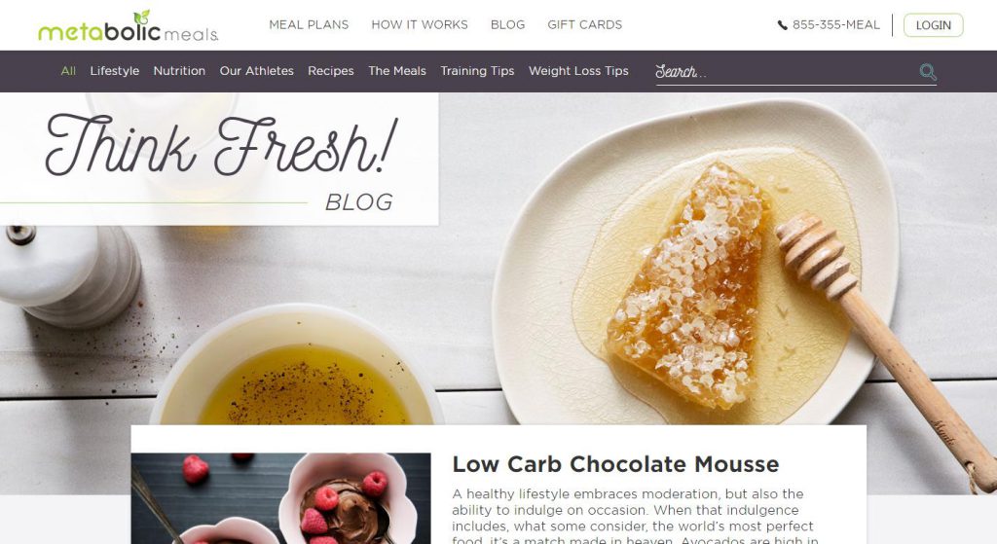997x544 pixels.
Task: Open Weight Loss Tips category
Action: (578, 71)
